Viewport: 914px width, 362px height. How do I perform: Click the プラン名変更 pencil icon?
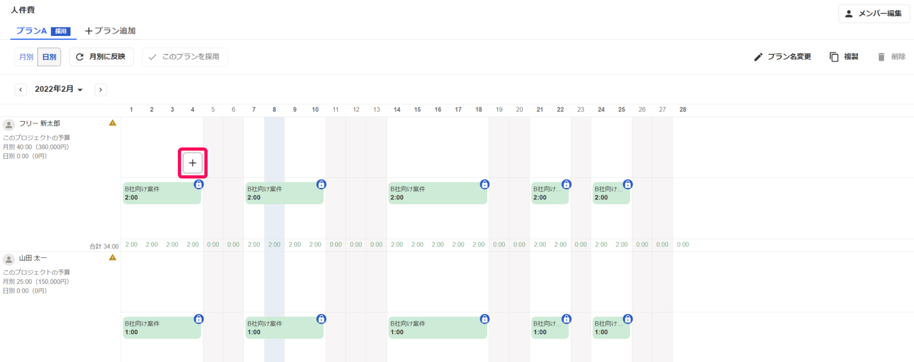pyautogui.click(x=758, y=57)
